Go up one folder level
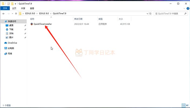 (x=16, y=14)
